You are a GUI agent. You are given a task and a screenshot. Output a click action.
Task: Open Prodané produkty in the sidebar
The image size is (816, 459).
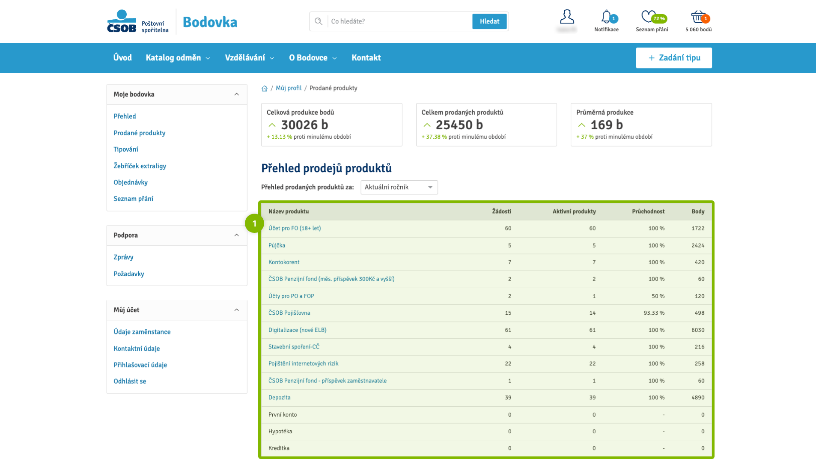(139, 133)
